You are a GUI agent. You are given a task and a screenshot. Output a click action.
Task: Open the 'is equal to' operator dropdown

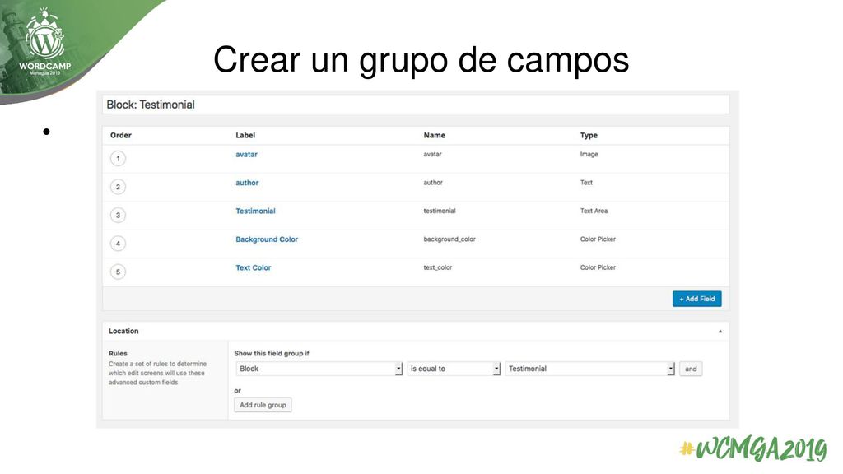coord(454,369)
